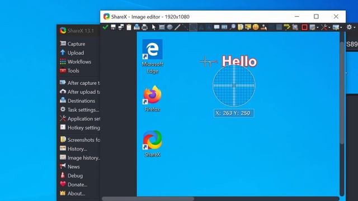This screenshot has height=201, width=358.
Task: Copy image to clipboard from the toolbar
Action: 129,27
